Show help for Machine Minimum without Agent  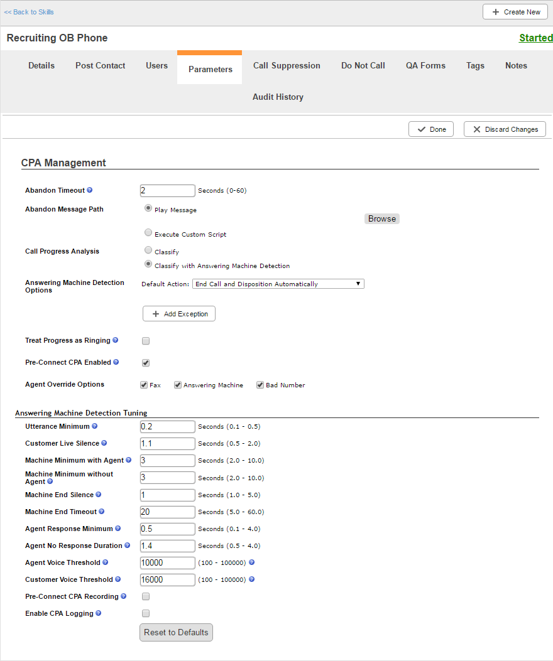coord(50,481)
